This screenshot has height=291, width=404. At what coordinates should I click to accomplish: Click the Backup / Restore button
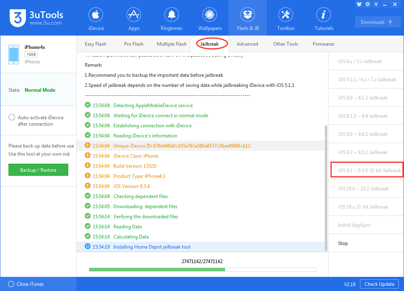pyautogui.click(x=38, y=170)
